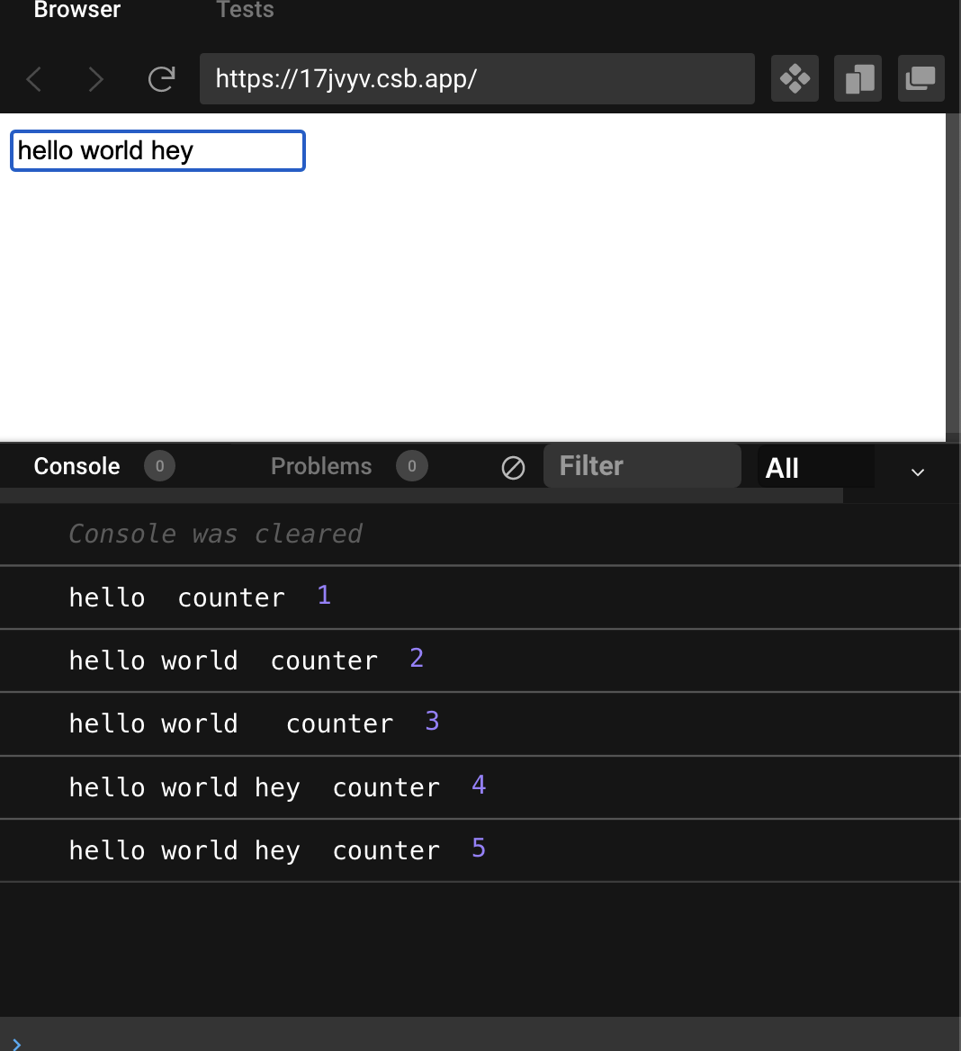
Task: Switch to the Browser tab
Action: coord(77,10)
